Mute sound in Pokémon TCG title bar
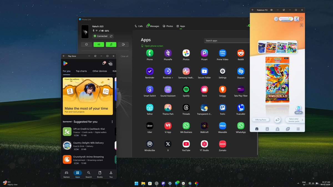This screenshot has height=187, width=333. [271, 10]
